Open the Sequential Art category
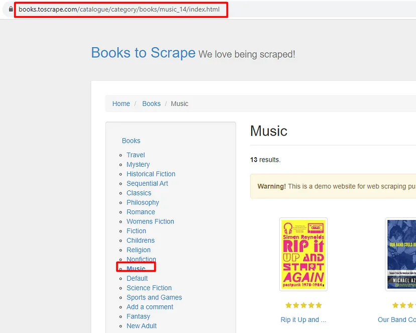The height and width of the screenshot is (333, 416). tap(147, 183)
